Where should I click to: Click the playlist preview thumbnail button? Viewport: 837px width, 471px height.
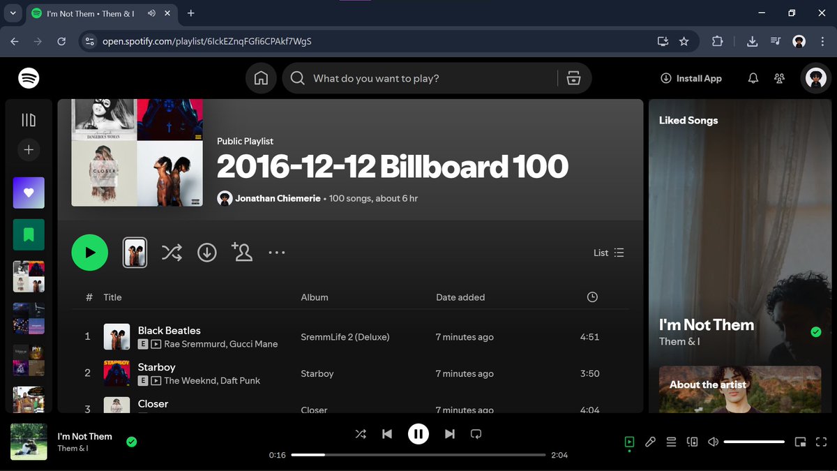tap(135, 253)
